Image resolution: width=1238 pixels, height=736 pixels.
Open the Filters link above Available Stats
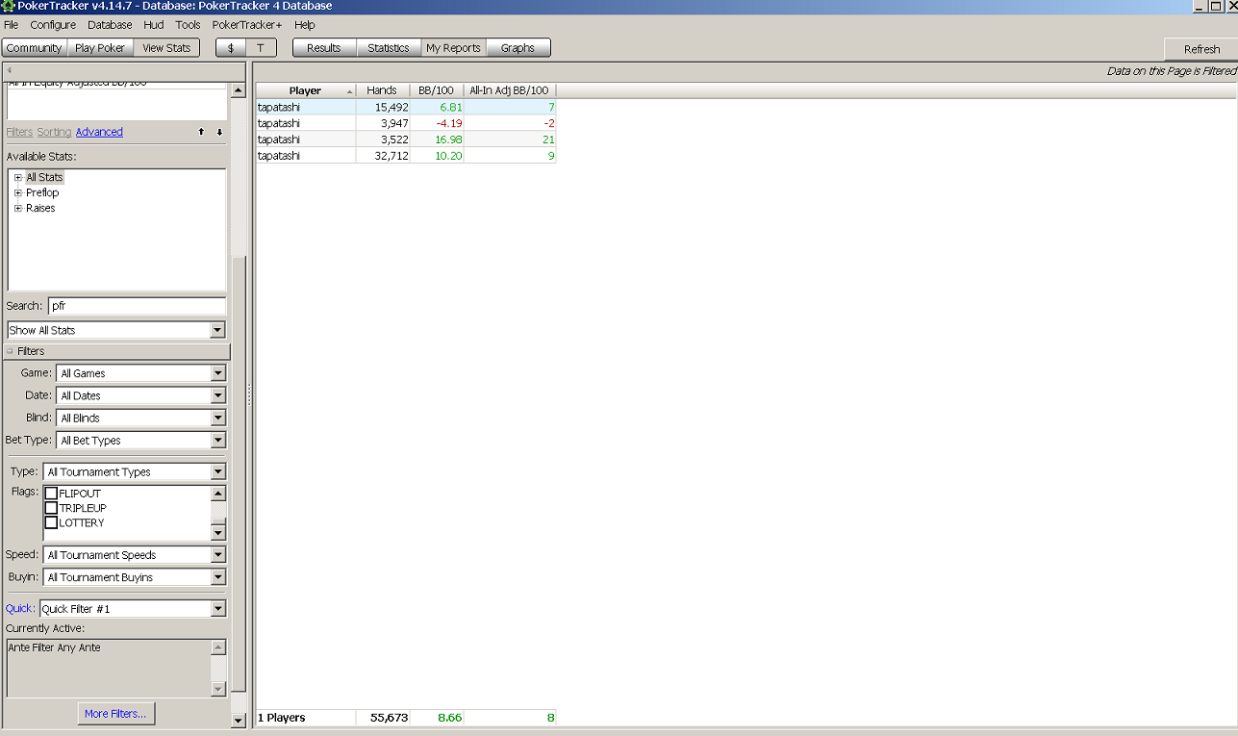pyautogui.click(x=19, y=132)
